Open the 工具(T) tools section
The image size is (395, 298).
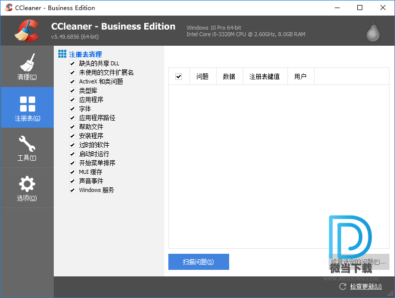point(27,148)
